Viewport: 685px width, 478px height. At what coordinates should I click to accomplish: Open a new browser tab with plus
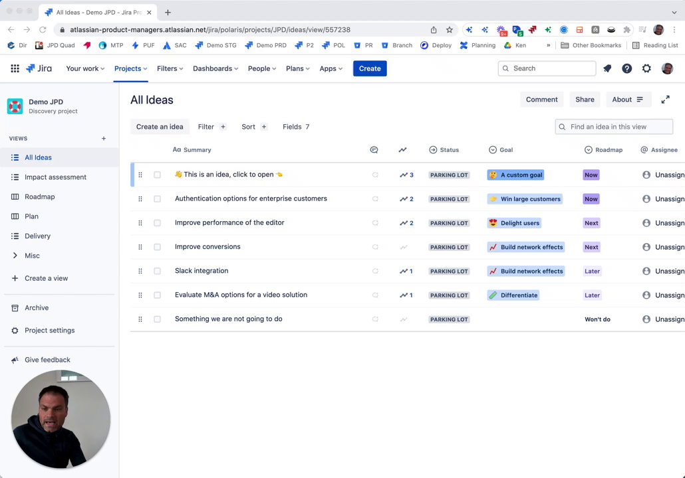(x=168, y=12)
